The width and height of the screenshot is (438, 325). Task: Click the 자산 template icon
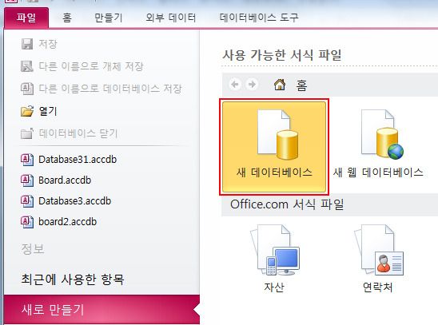click(275, 250)
